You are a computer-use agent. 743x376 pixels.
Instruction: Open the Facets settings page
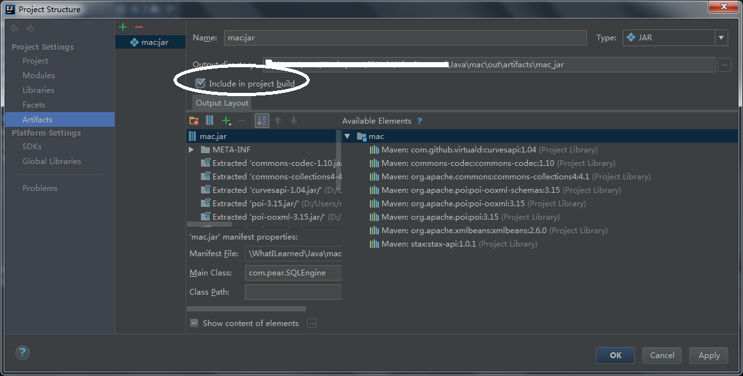point(34,105)
